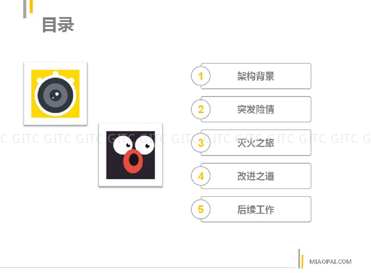Viewport: 371px width, 278px height.
Task: Click the red mouth on the face icon
Action: pyautogui.click(x=133, y=161)
